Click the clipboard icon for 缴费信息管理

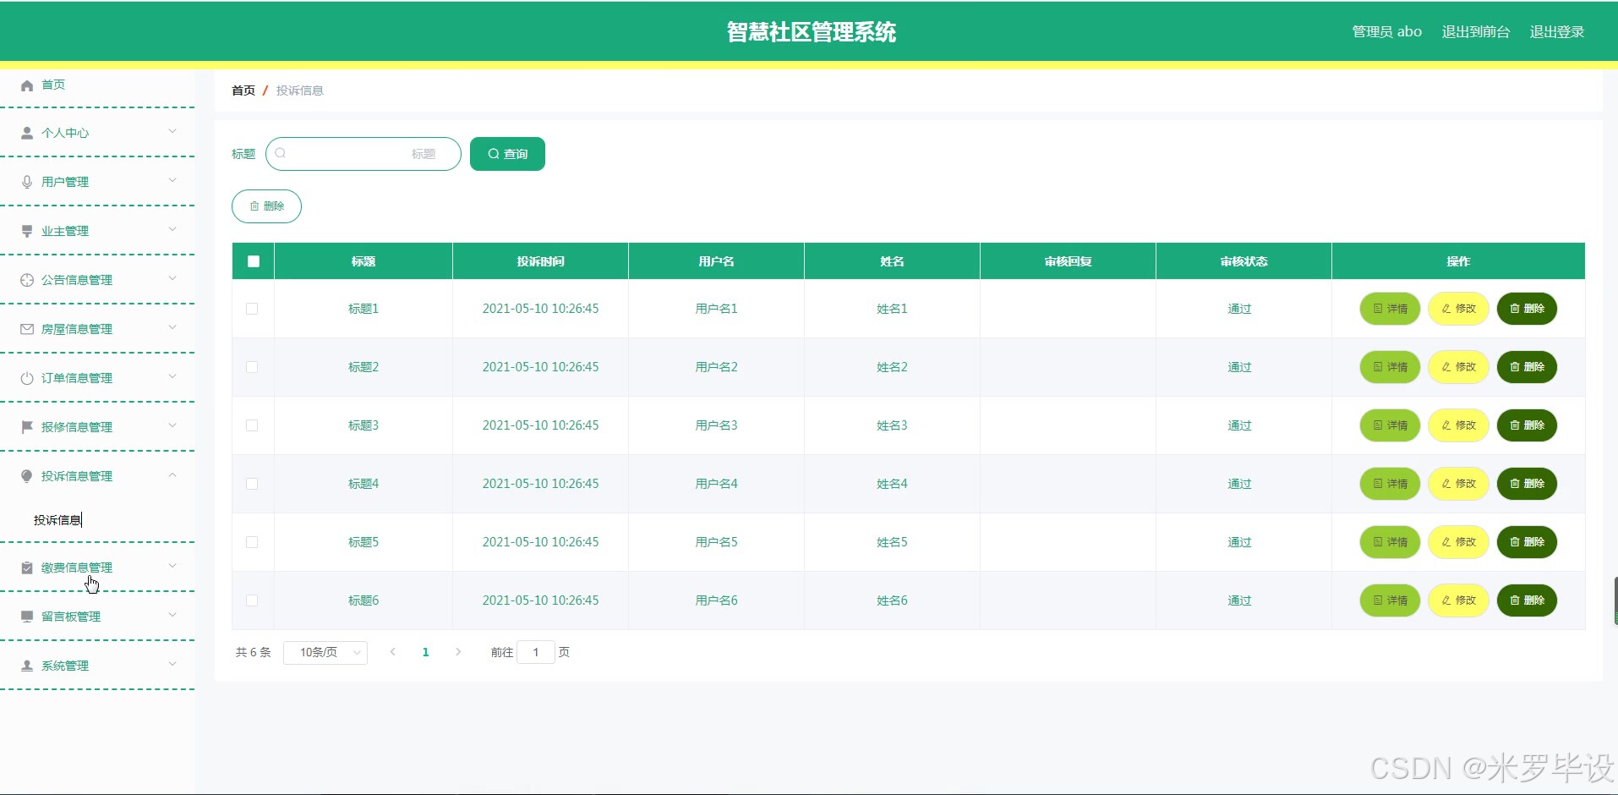click(x=27, y=568)
